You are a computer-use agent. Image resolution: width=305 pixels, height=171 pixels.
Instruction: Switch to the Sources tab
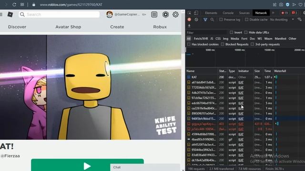tap(244, 13)
